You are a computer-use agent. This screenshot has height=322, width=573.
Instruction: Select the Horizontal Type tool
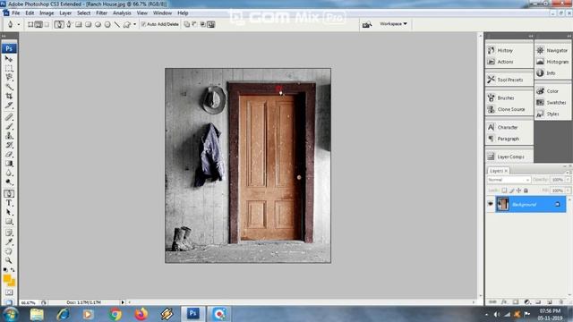pyautogui.click(x=9, y=203)
